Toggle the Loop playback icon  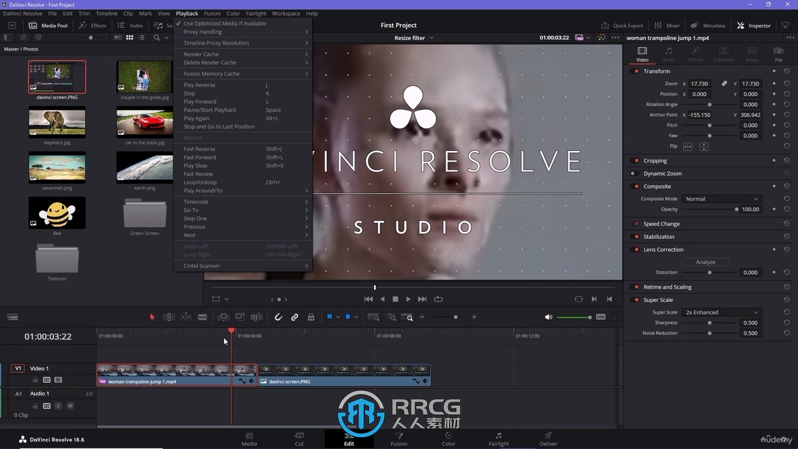point(438,299)
